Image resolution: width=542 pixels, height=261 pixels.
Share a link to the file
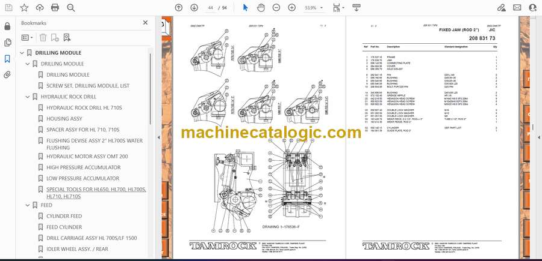point(502,8)
